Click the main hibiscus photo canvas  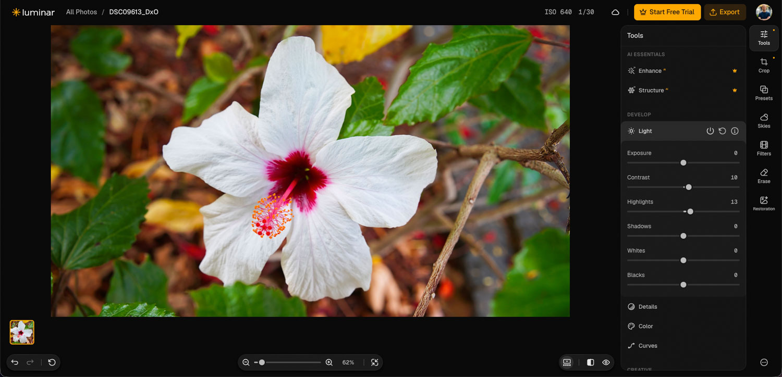pos(310,171)
